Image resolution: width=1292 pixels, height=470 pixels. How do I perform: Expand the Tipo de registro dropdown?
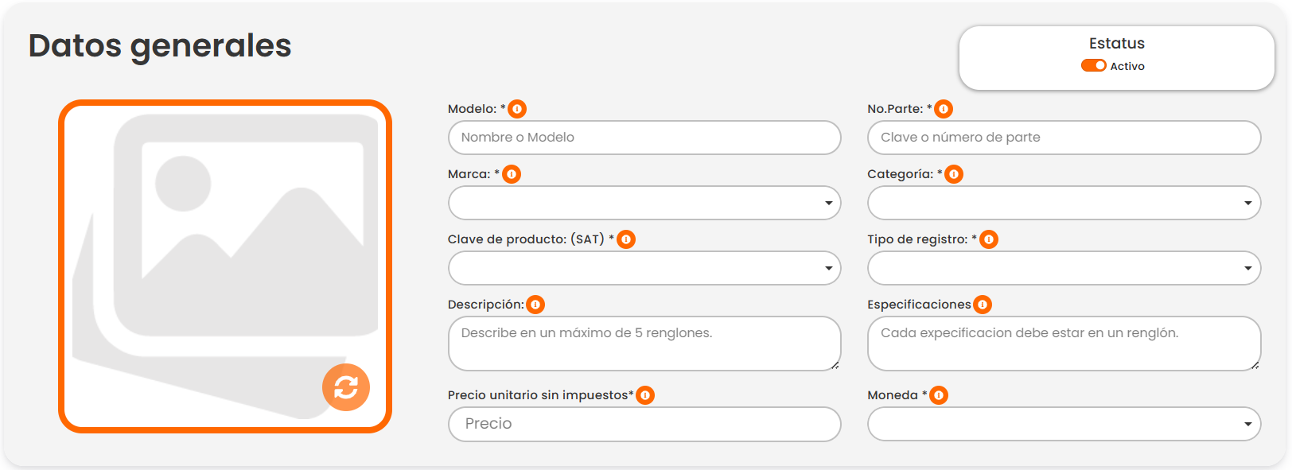click(1064, 268)
